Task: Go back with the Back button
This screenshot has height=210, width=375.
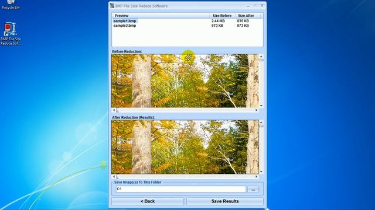Action: pyautogui.click(x=148, y=201)
